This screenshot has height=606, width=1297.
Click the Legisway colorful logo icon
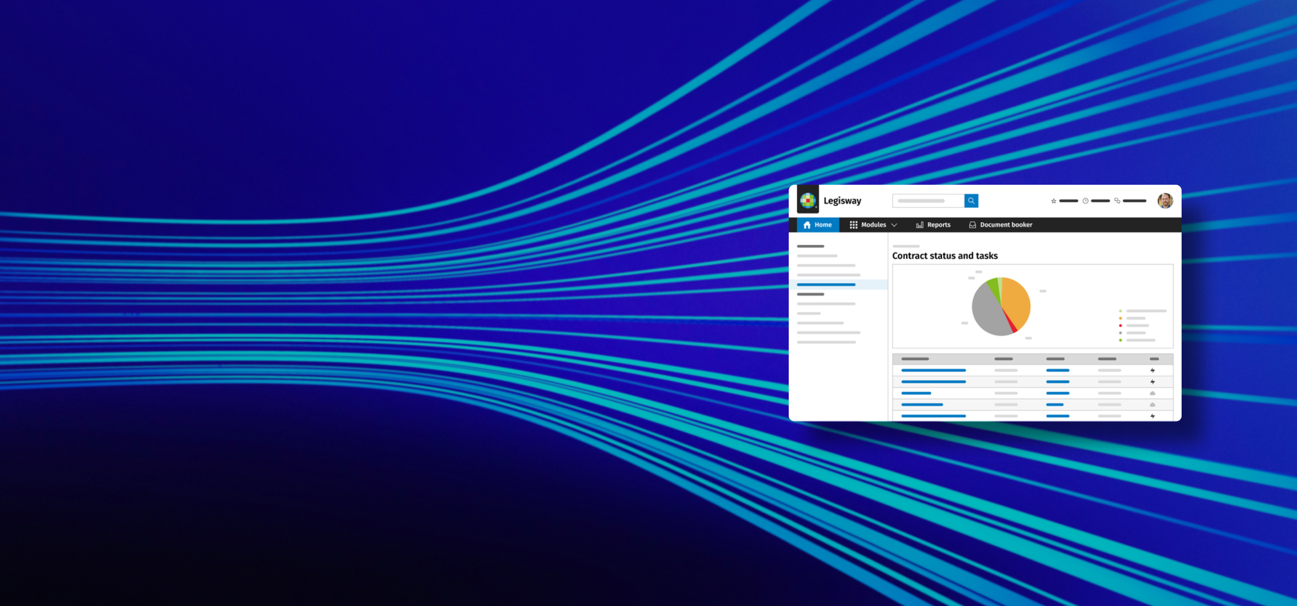808,200
